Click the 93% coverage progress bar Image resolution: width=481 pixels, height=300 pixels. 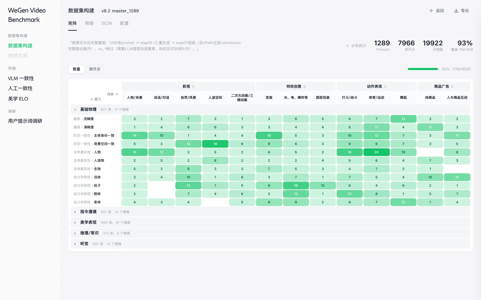(x=423, y=69)
